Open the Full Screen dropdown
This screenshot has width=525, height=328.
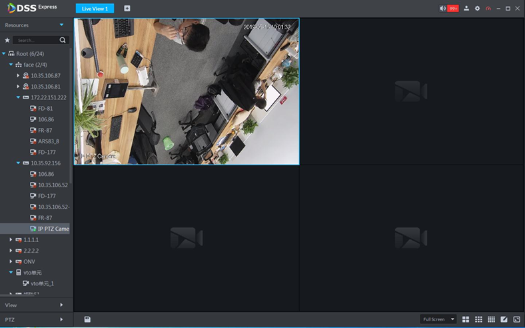pos(438,319)
